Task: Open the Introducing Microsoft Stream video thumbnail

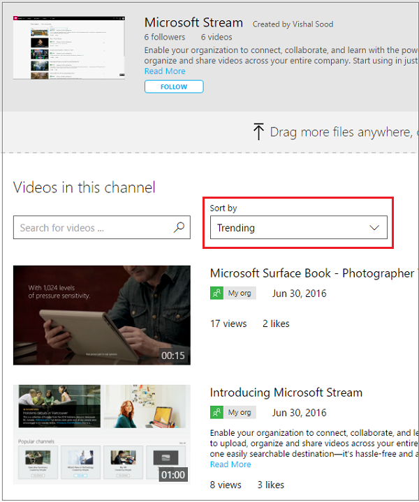Action: (x=102, y=434)
